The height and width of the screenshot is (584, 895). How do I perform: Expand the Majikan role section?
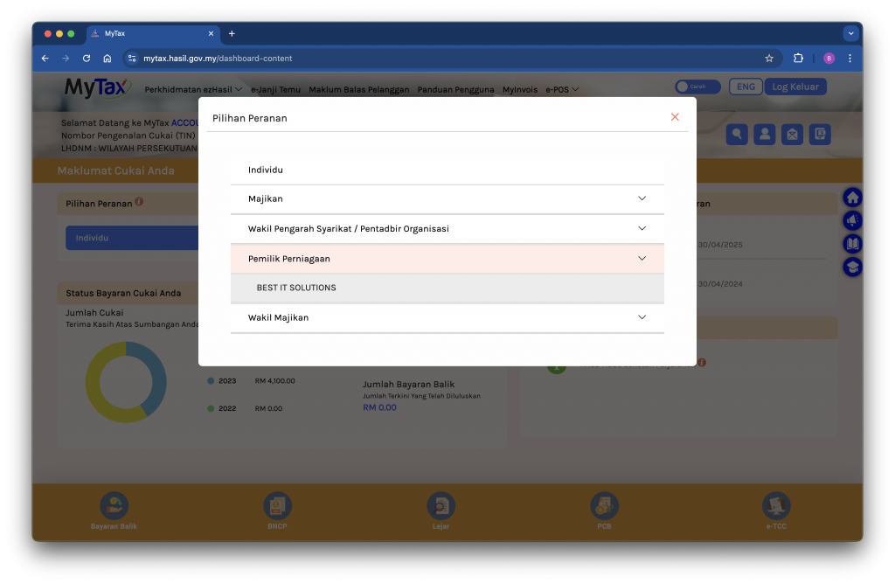click(x=642, y=198)
